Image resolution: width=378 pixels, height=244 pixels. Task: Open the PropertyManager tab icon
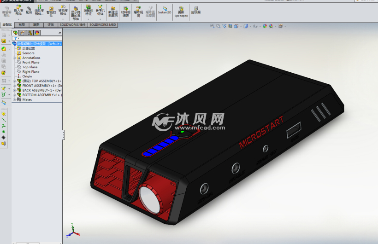pos(23,33)
